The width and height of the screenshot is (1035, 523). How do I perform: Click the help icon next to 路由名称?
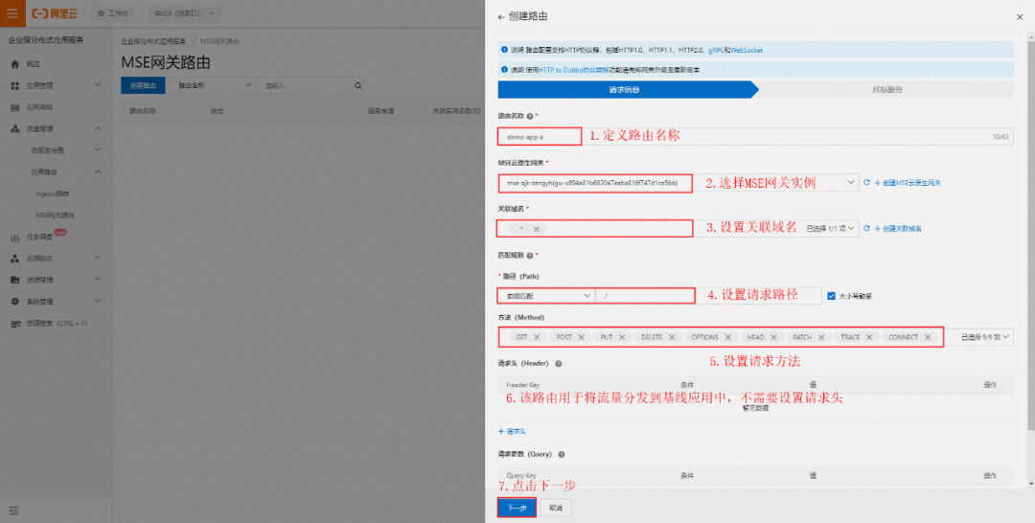coord(530,116)
